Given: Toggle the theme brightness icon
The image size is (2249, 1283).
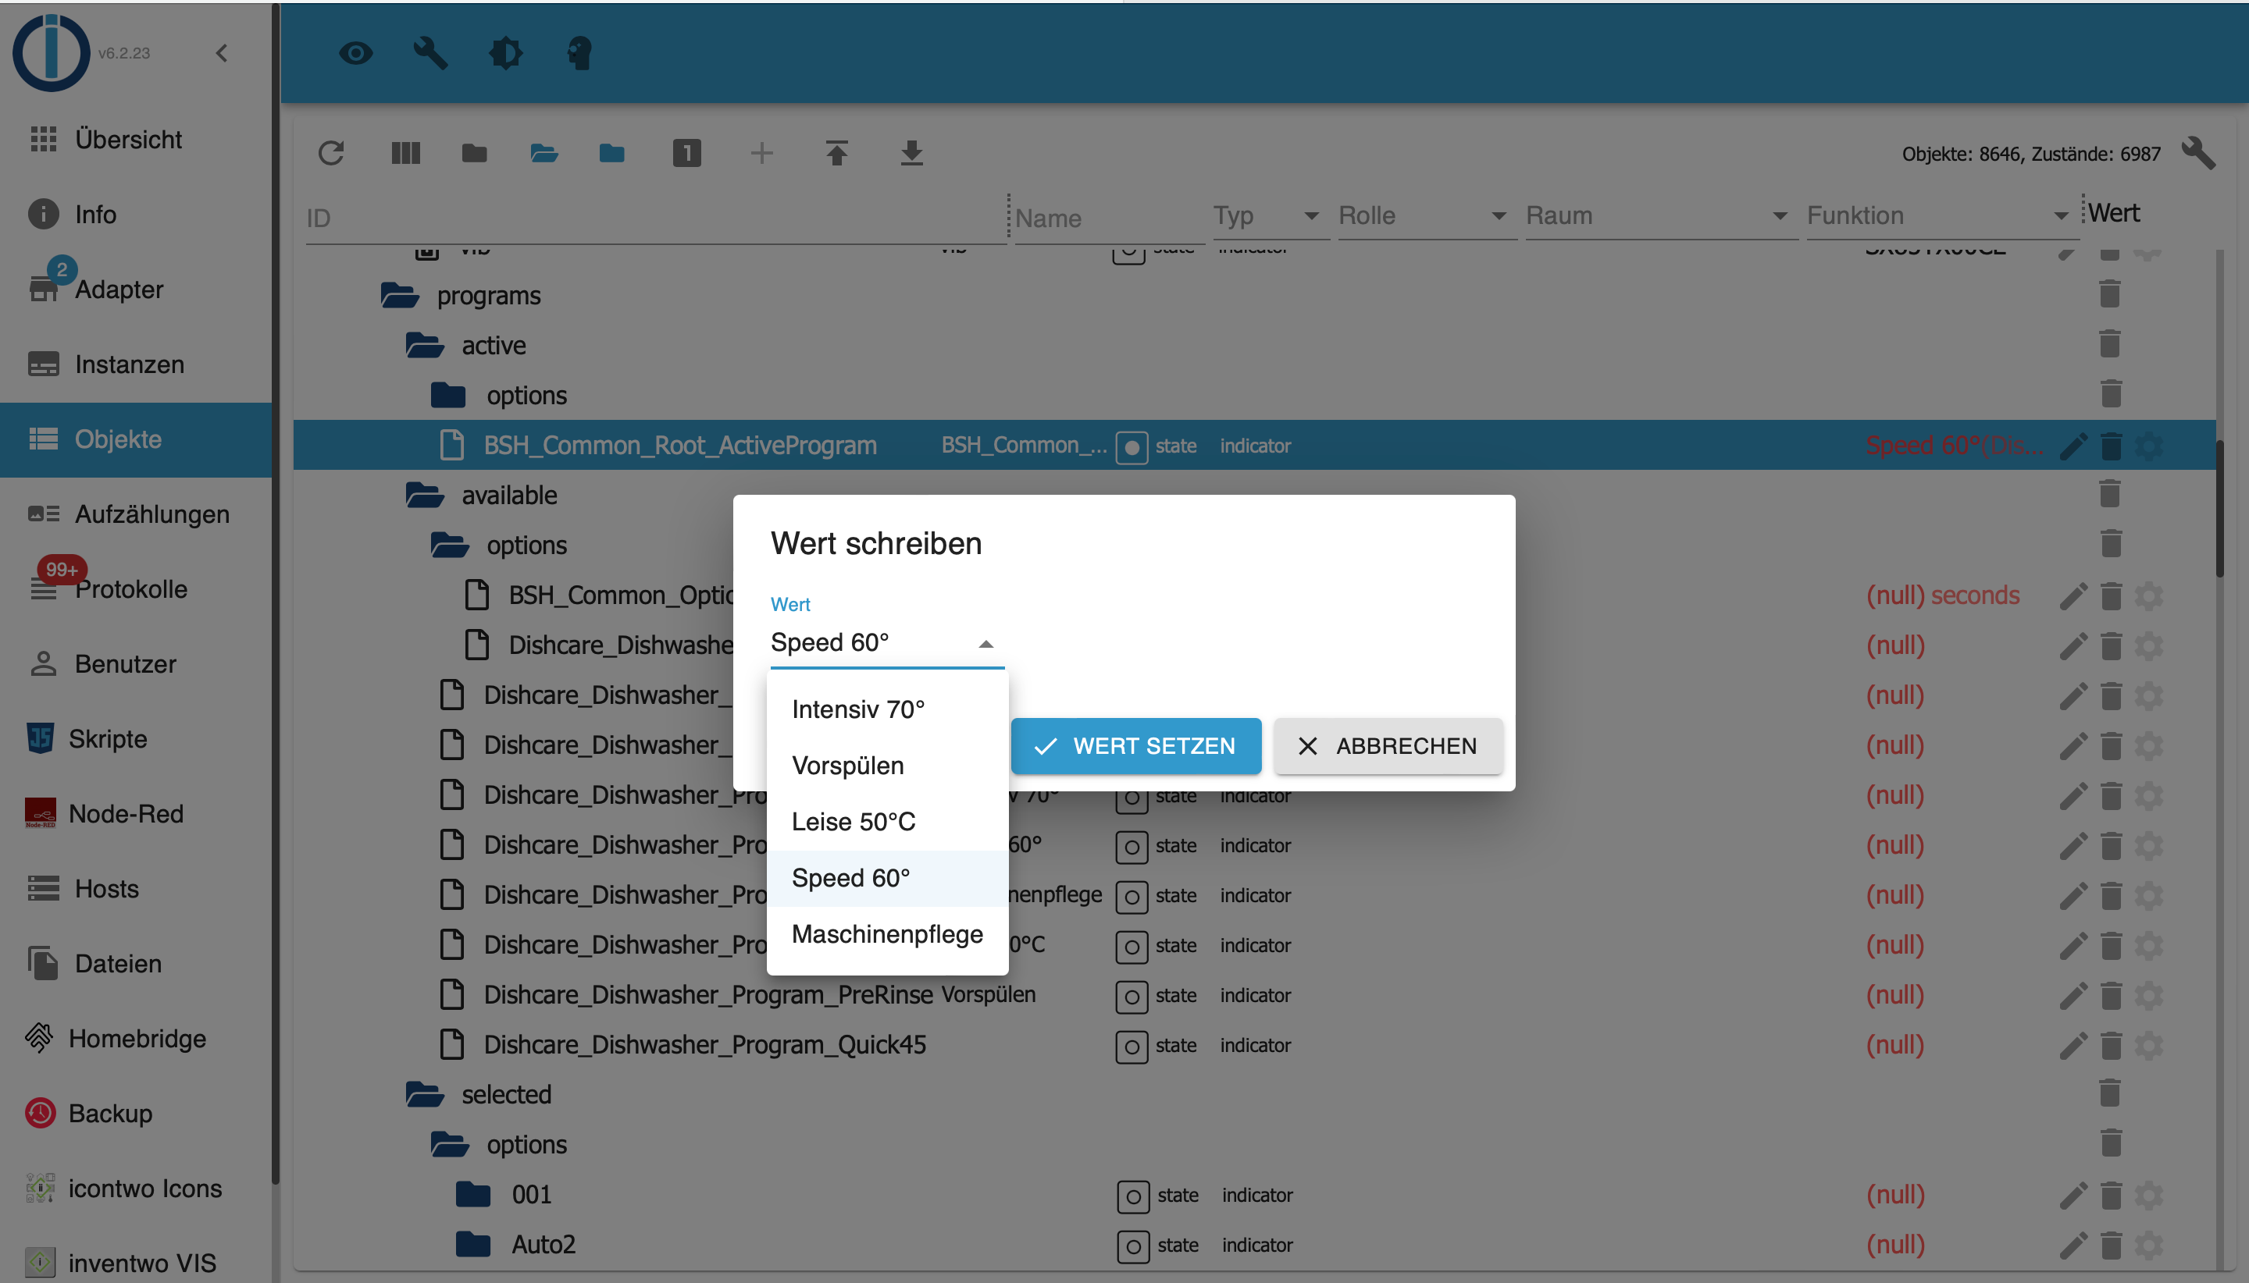Looking at the screenshot, I should point(506,54).
